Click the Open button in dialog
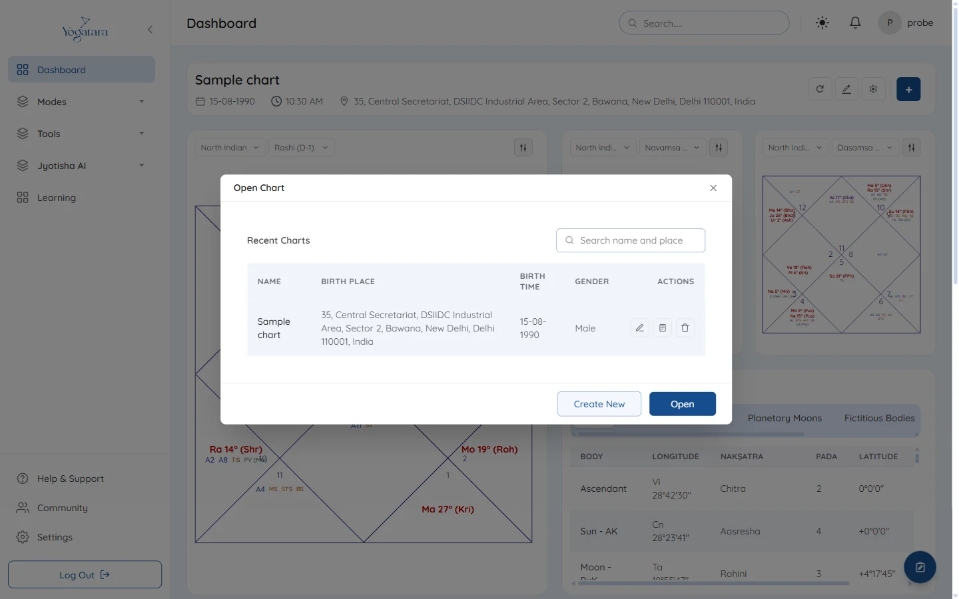959x599 pixels. [683, 404]
